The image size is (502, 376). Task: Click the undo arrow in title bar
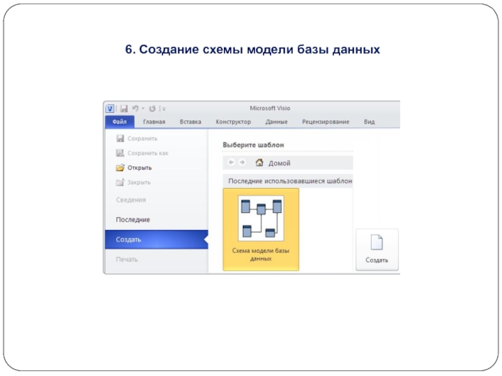tap(134, 108)
